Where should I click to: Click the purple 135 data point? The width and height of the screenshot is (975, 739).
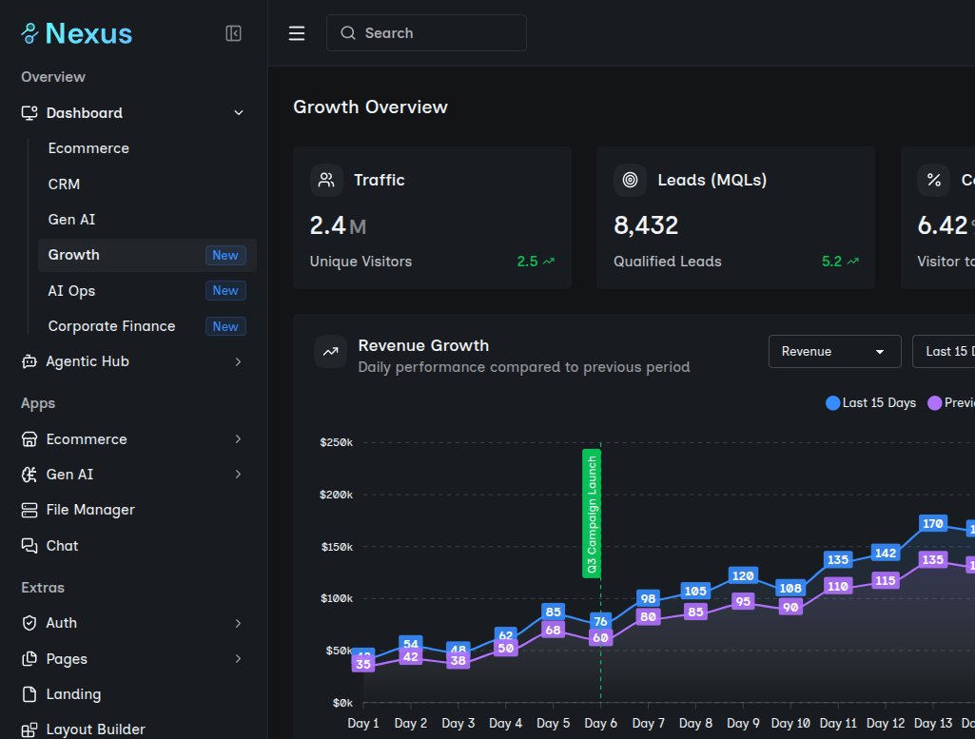click(x=933, y=559)
